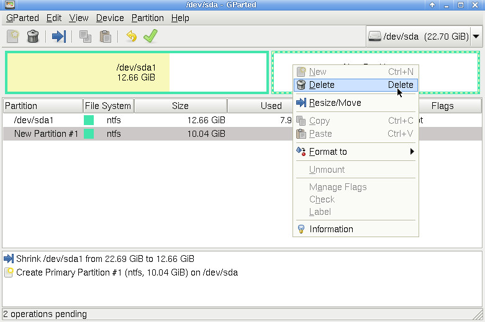The image size is (485, 322).
Task: Apply all operations with green checkmark
Action: click(151, 37)
